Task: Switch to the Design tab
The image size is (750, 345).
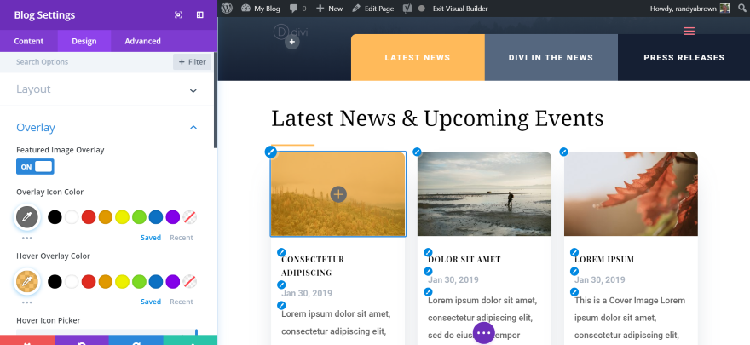Action: coord(84,41)
